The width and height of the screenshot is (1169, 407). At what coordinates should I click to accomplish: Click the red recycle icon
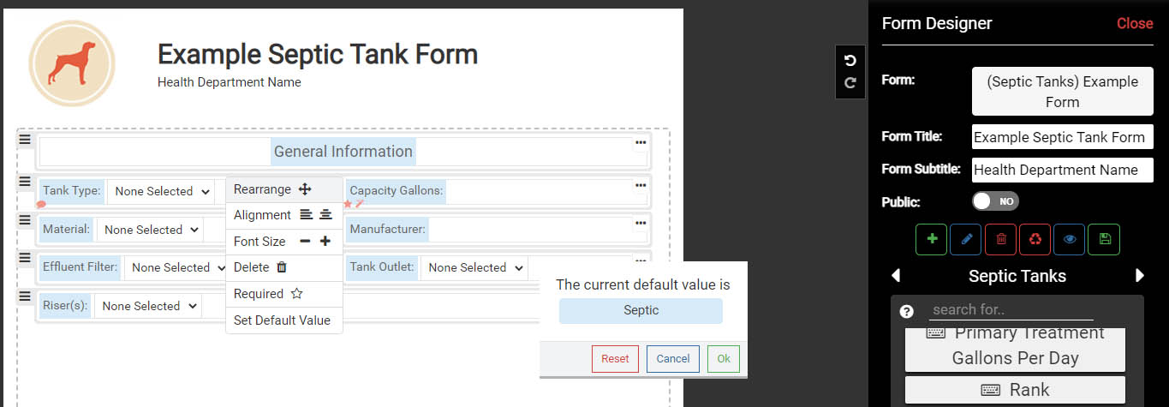pyautogui.click(x=1035, y=239)
